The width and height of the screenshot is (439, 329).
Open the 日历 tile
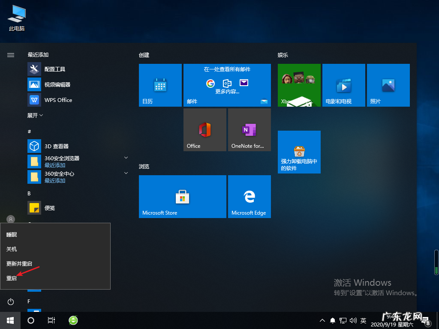tap(160, 85)
